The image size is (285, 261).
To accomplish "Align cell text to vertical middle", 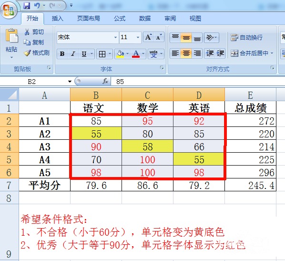I will [x=186, y=38].
